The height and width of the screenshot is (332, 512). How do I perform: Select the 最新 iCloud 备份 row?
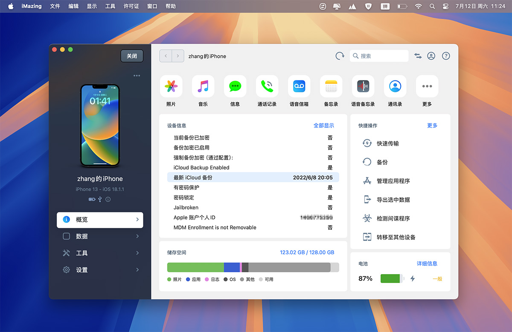[x=253, y=177]
